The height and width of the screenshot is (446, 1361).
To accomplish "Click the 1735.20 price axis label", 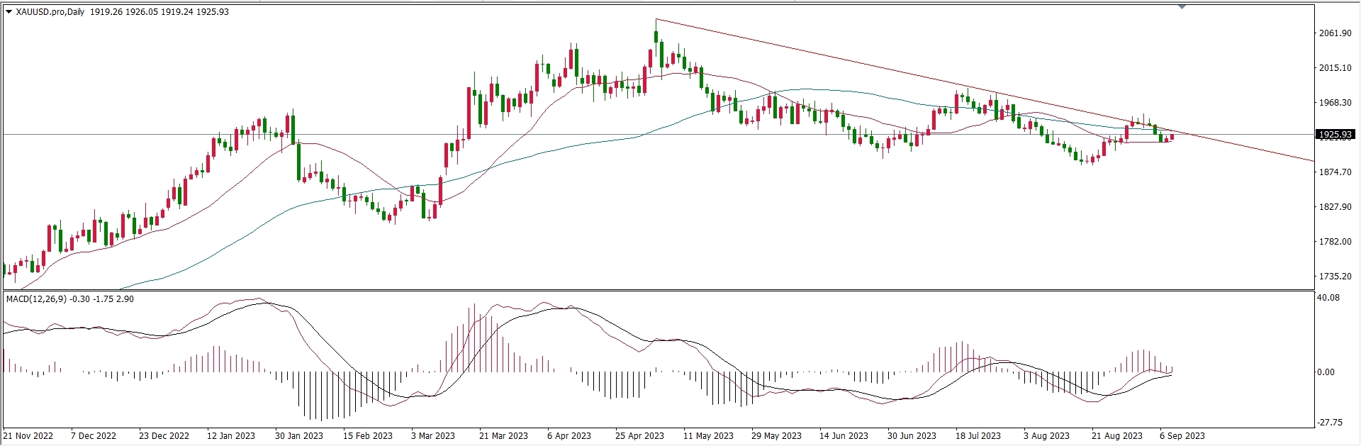I will (x=1335, y=277).
